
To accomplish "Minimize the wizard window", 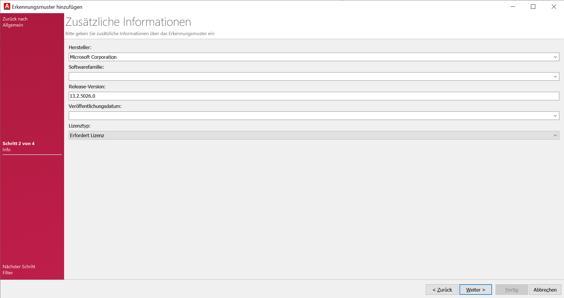I will 513,7.
